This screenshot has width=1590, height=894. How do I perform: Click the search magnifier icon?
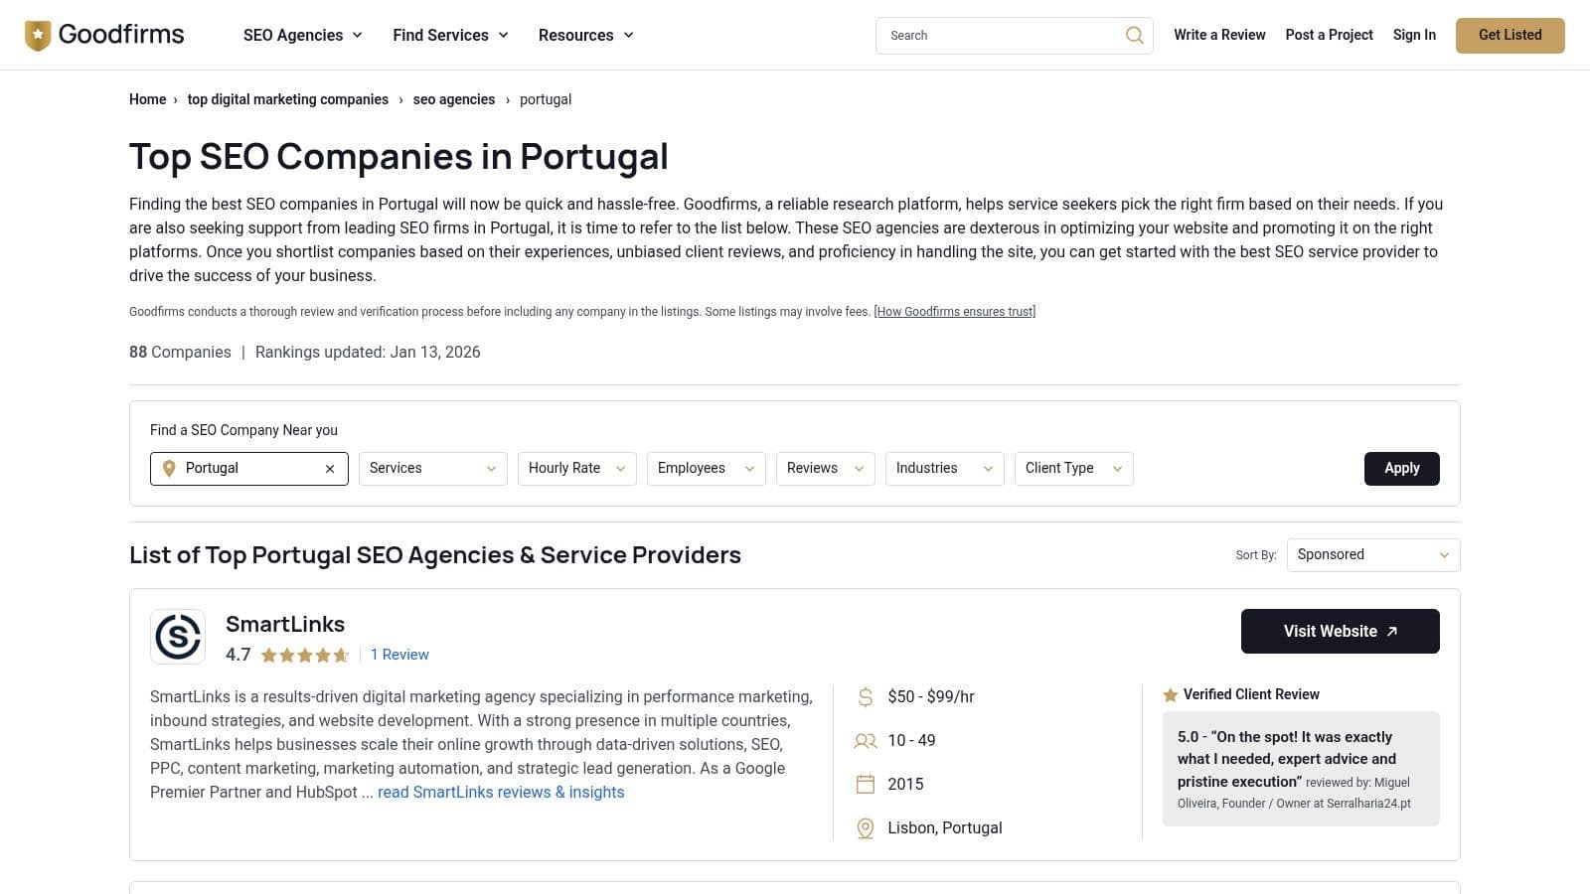point(1134,36)
